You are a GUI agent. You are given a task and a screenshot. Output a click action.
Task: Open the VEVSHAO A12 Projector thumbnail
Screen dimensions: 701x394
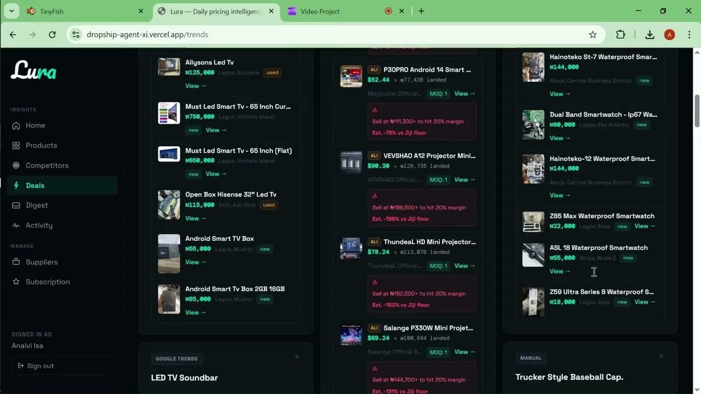pyautogui.click(x=351, y=163)
